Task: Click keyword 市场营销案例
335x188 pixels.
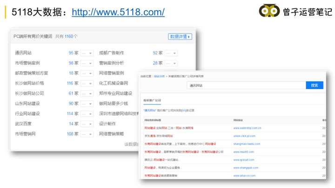Action: tap(27, 63)
